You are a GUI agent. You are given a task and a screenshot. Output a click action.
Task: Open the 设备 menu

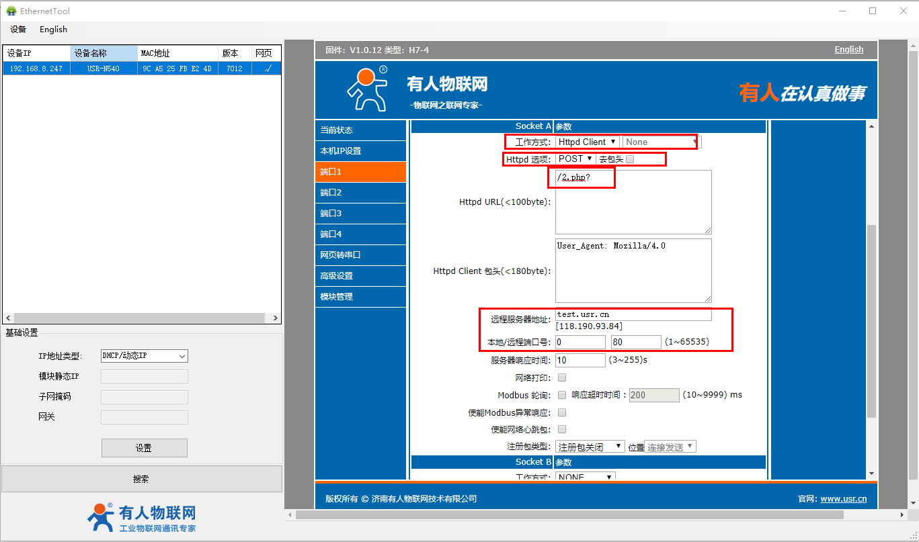[x=18, y=30]
